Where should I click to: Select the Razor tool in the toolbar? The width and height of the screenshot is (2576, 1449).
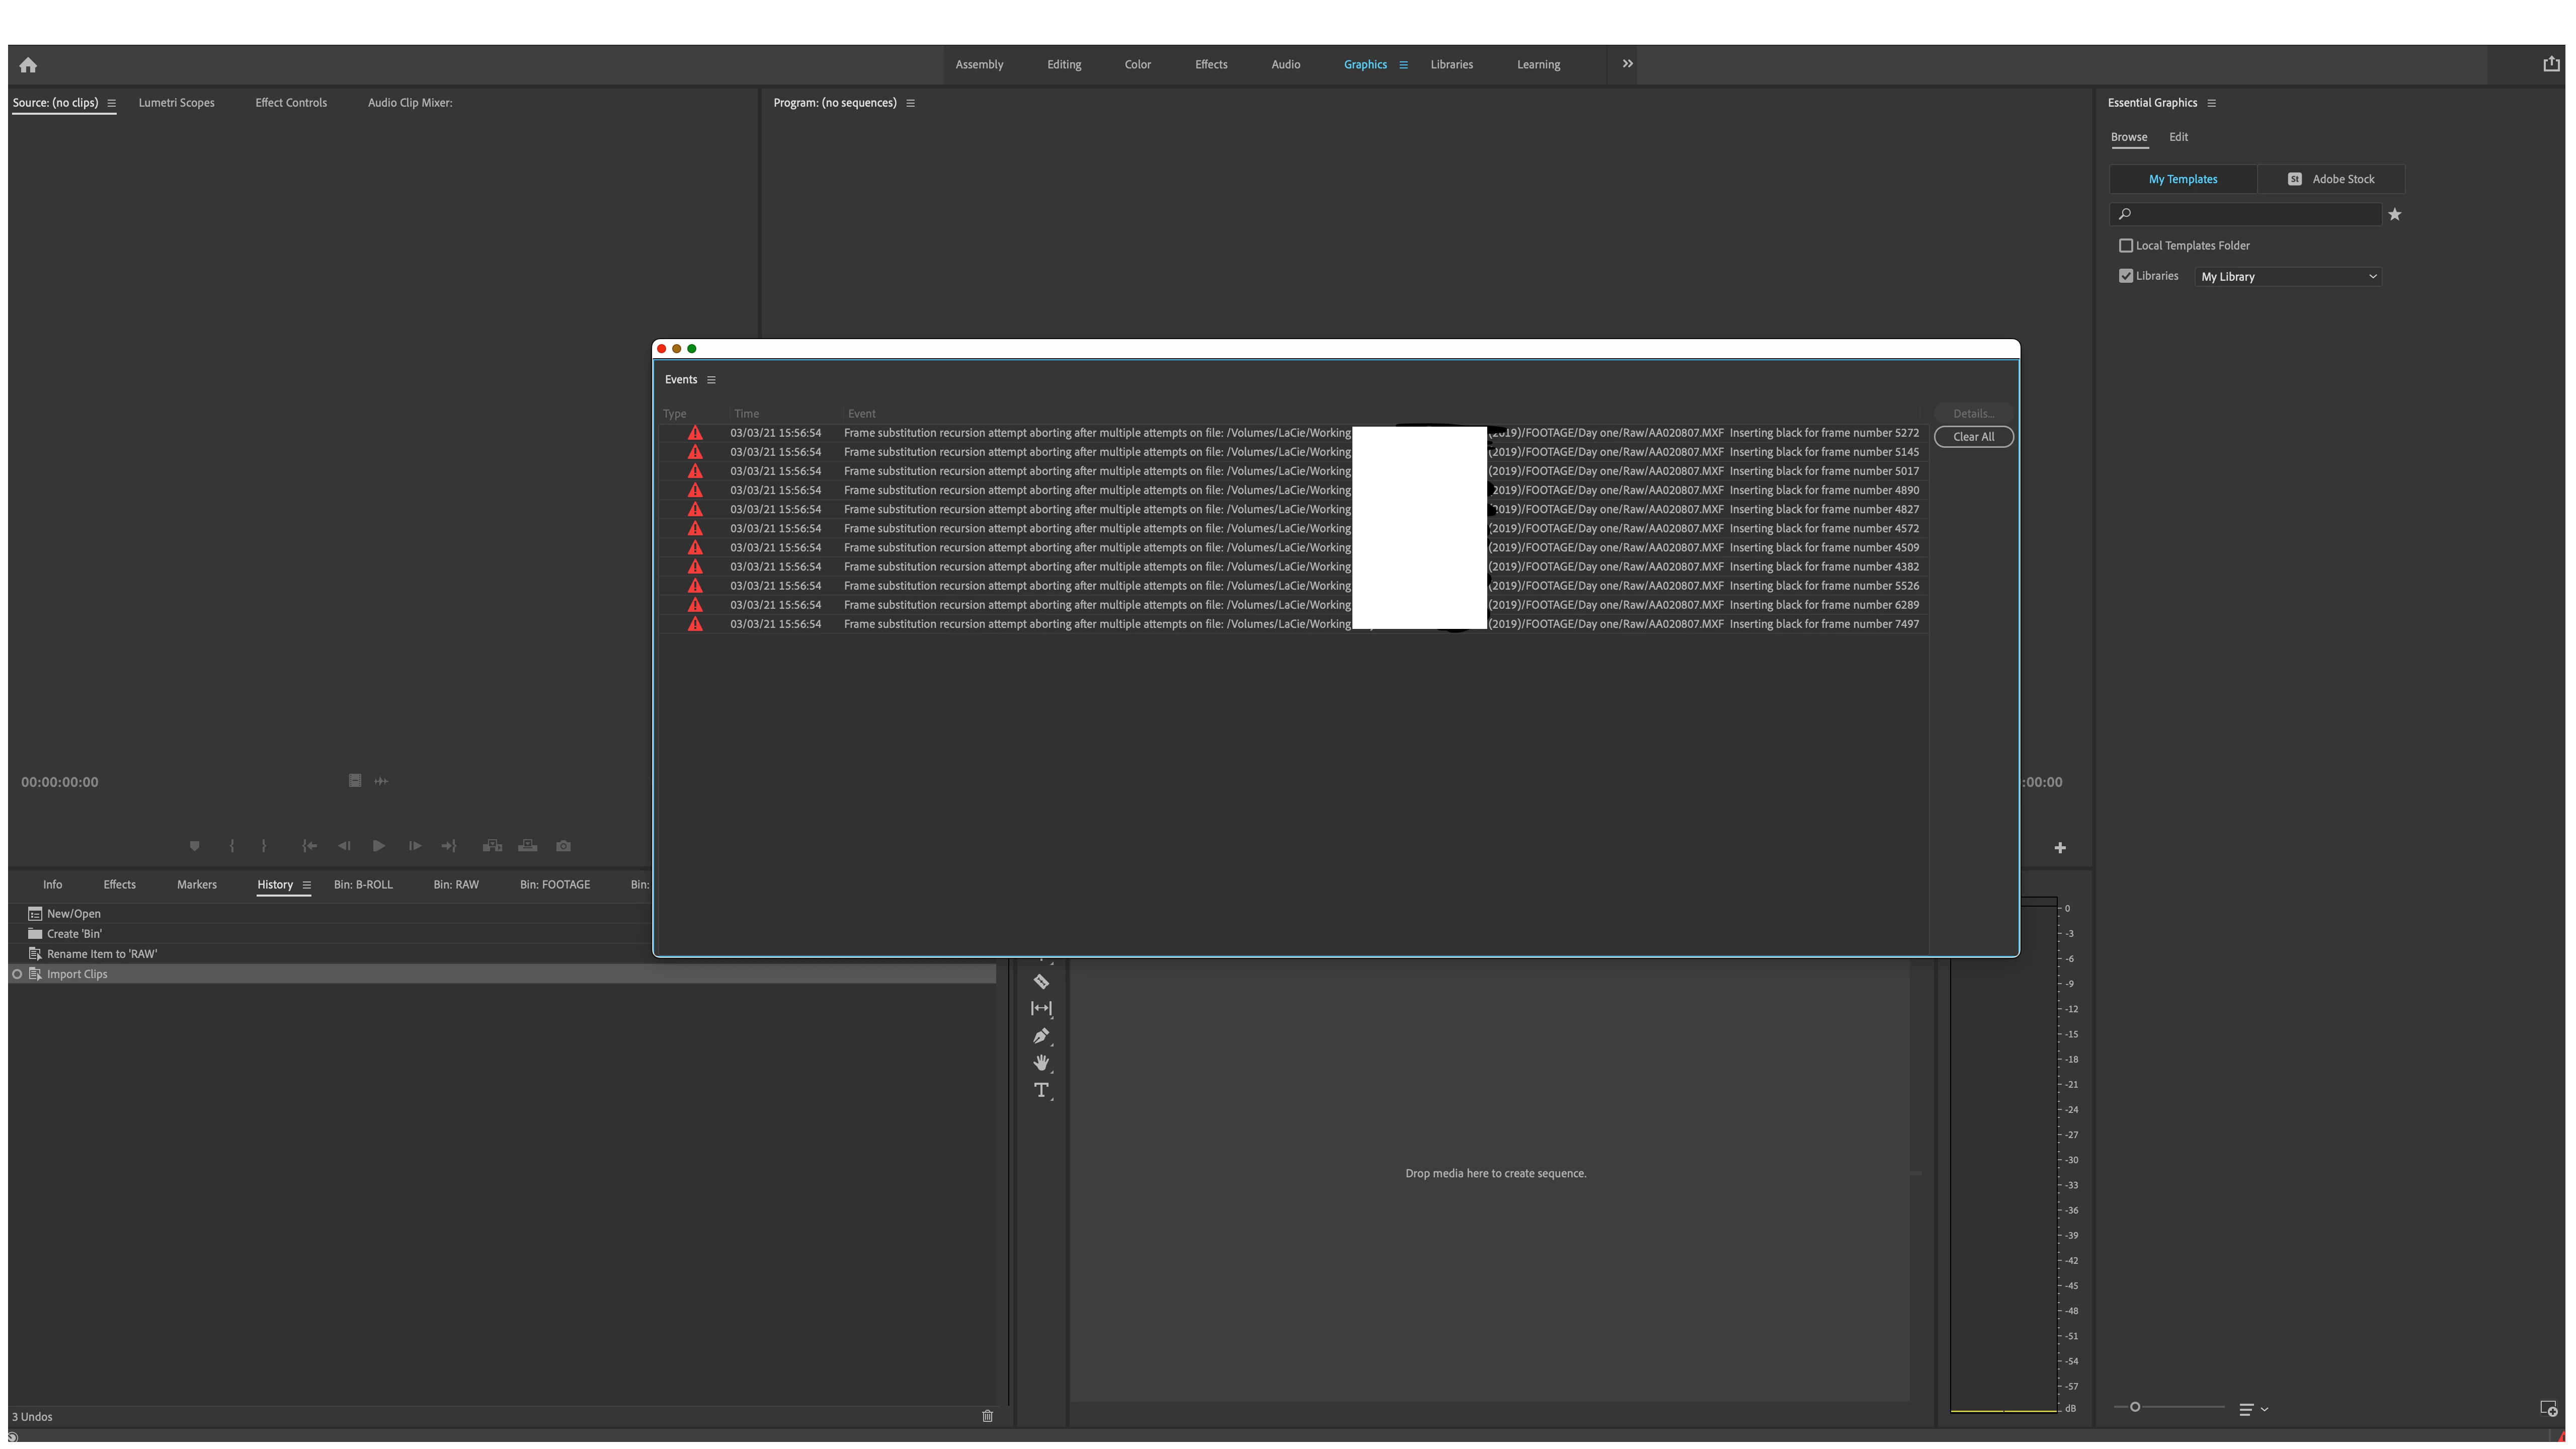1041,982
